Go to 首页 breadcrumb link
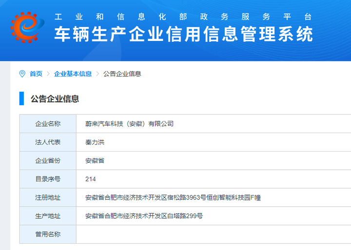Image resolution: width=351 pixels, height=250 pixels. tap(36, 74)
